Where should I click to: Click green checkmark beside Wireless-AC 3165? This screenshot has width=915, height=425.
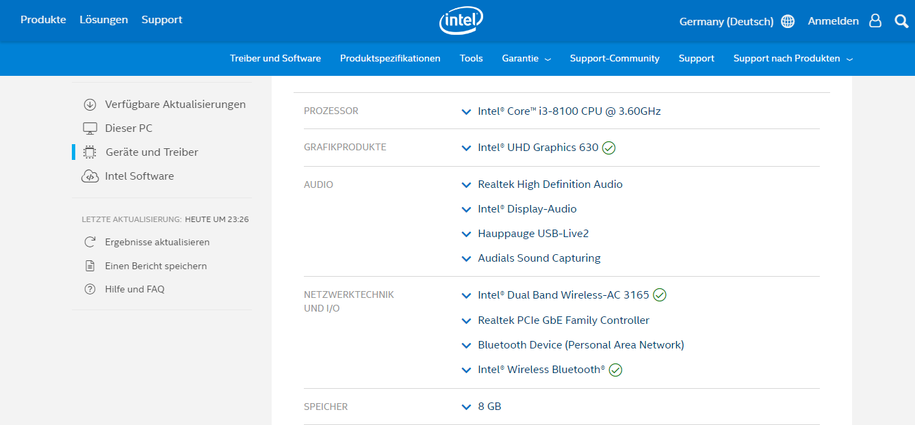659,295
